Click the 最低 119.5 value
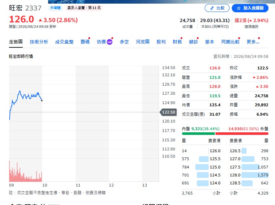 click(x=215, y=96)
